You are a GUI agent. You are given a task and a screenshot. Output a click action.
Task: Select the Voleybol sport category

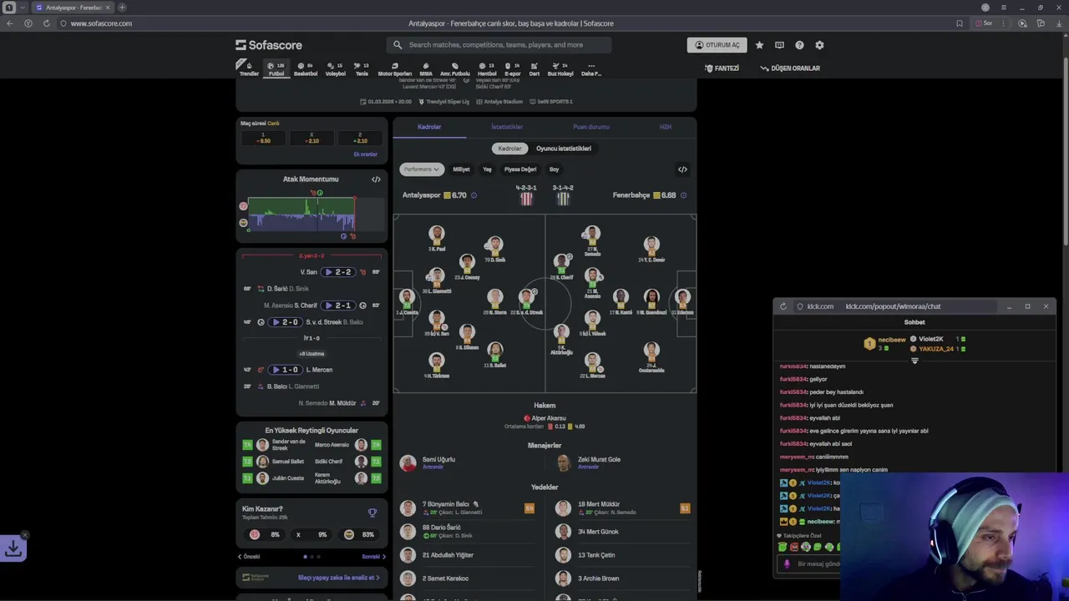click(x=335, y=68)
